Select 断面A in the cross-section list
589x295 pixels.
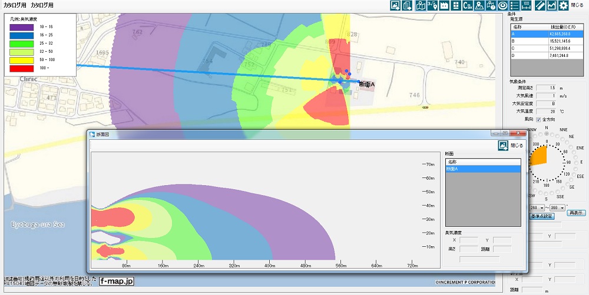[483, 169]
